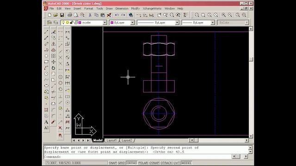The image size is (296, 166).
Task: Click the globe hyperlink icon
Action: 131,15
